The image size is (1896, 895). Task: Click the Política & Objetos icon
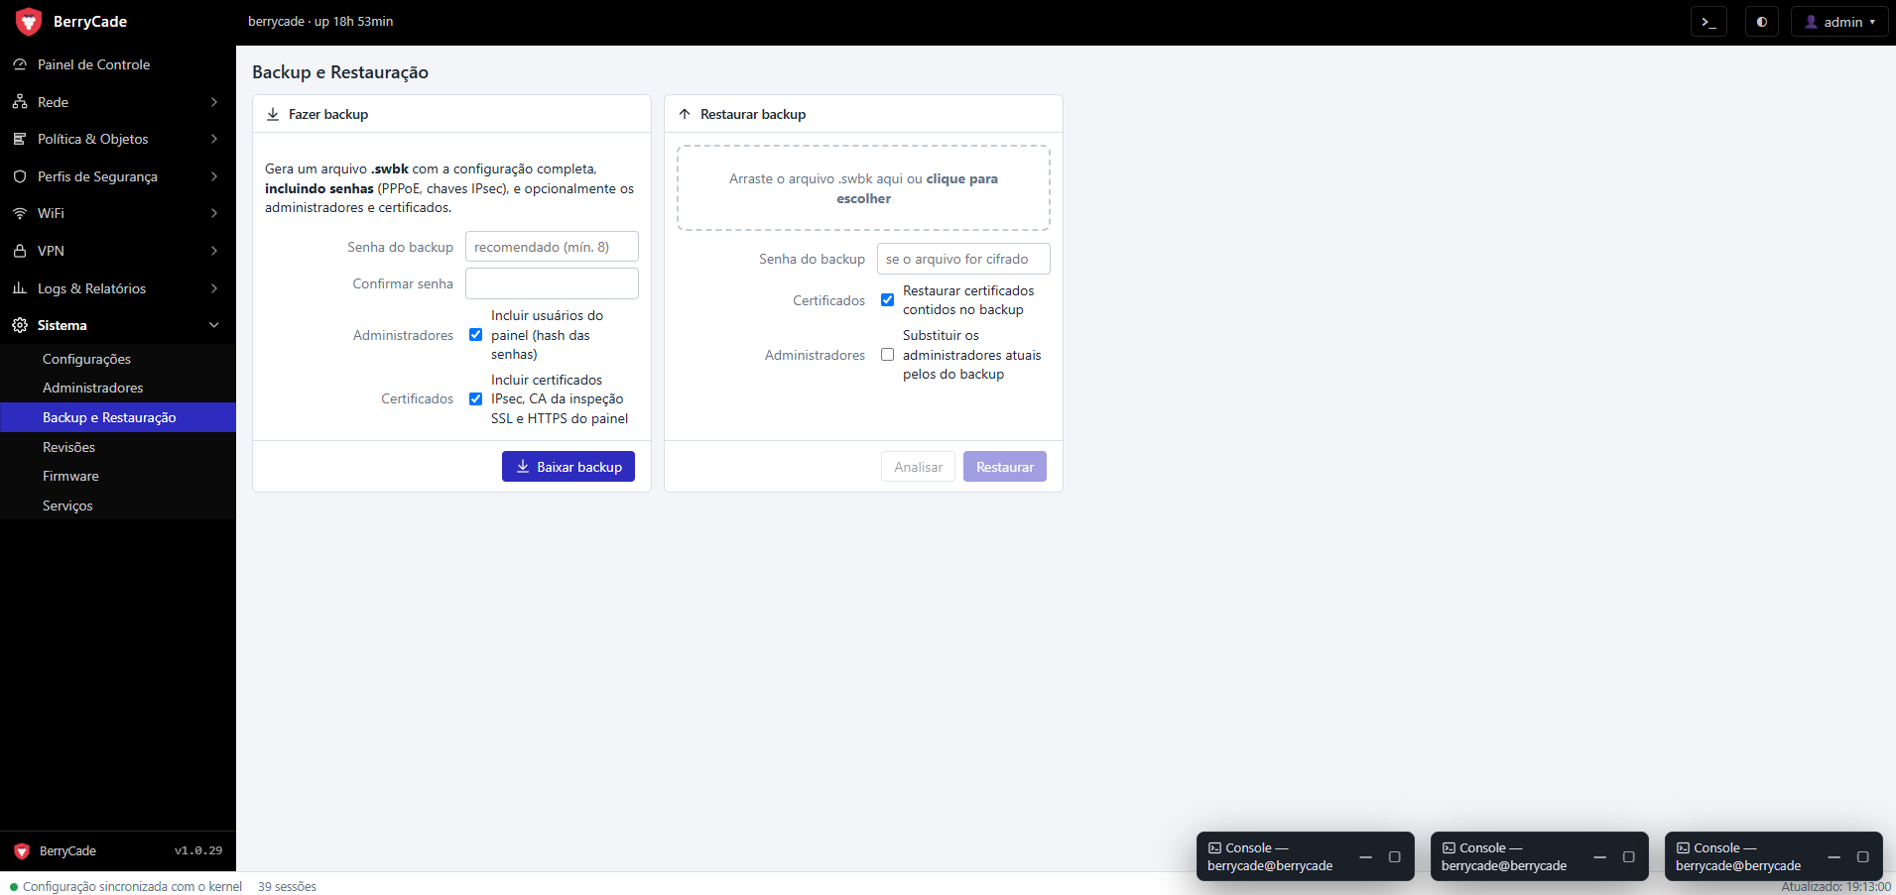20,139
